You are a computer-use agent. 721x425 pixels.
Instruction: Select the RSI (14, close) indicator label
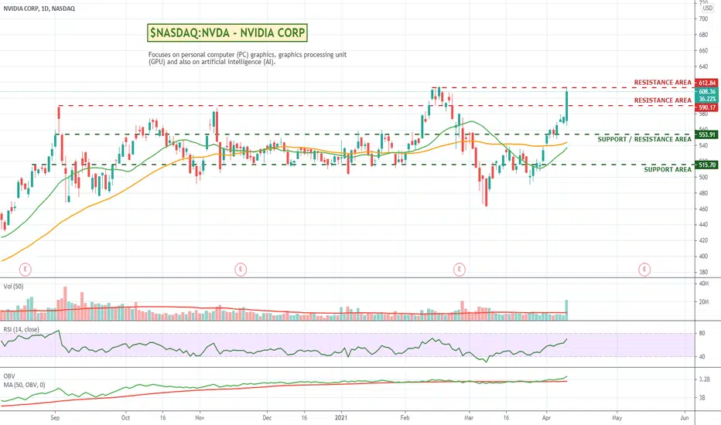21,329
